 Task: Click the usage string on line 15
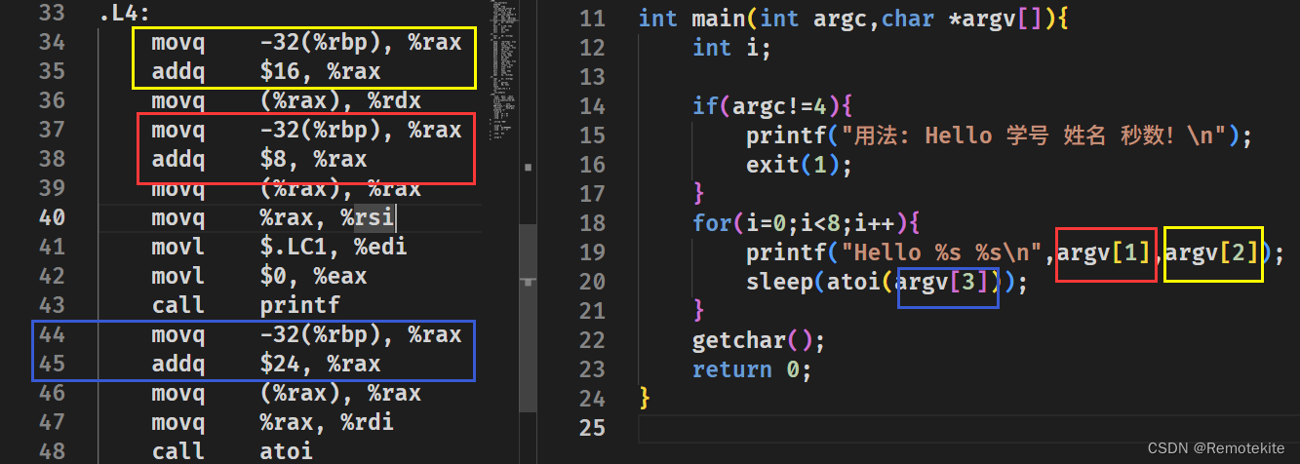(1033, 135)
